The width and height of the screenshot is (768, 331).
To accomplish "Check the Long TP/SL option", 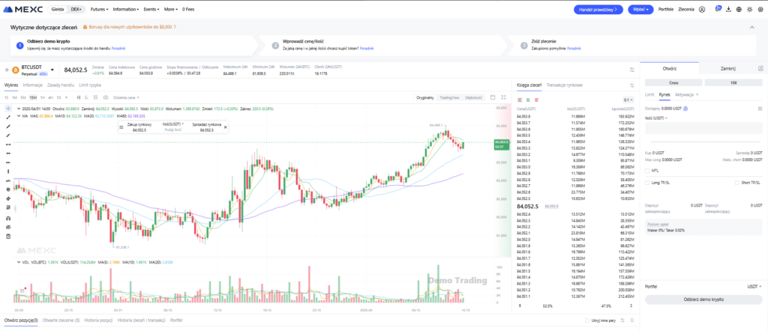I will (648, 183).
